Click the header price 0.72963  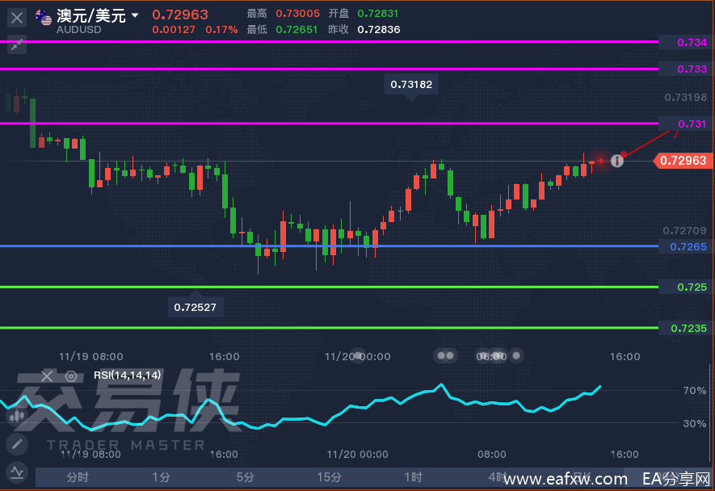tap(180, 15)
